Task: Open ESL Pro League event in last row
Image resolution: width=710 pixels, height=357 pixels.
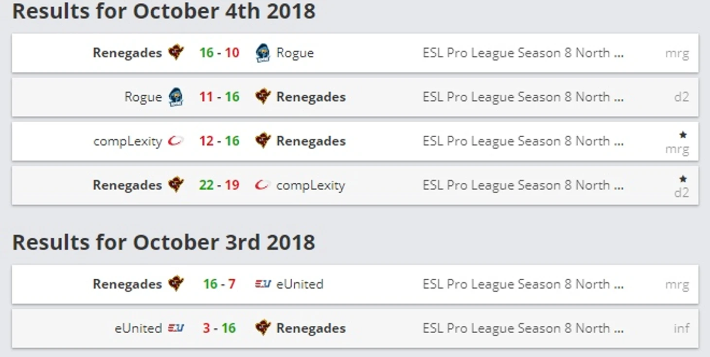Action: click(x=523, y=328)
